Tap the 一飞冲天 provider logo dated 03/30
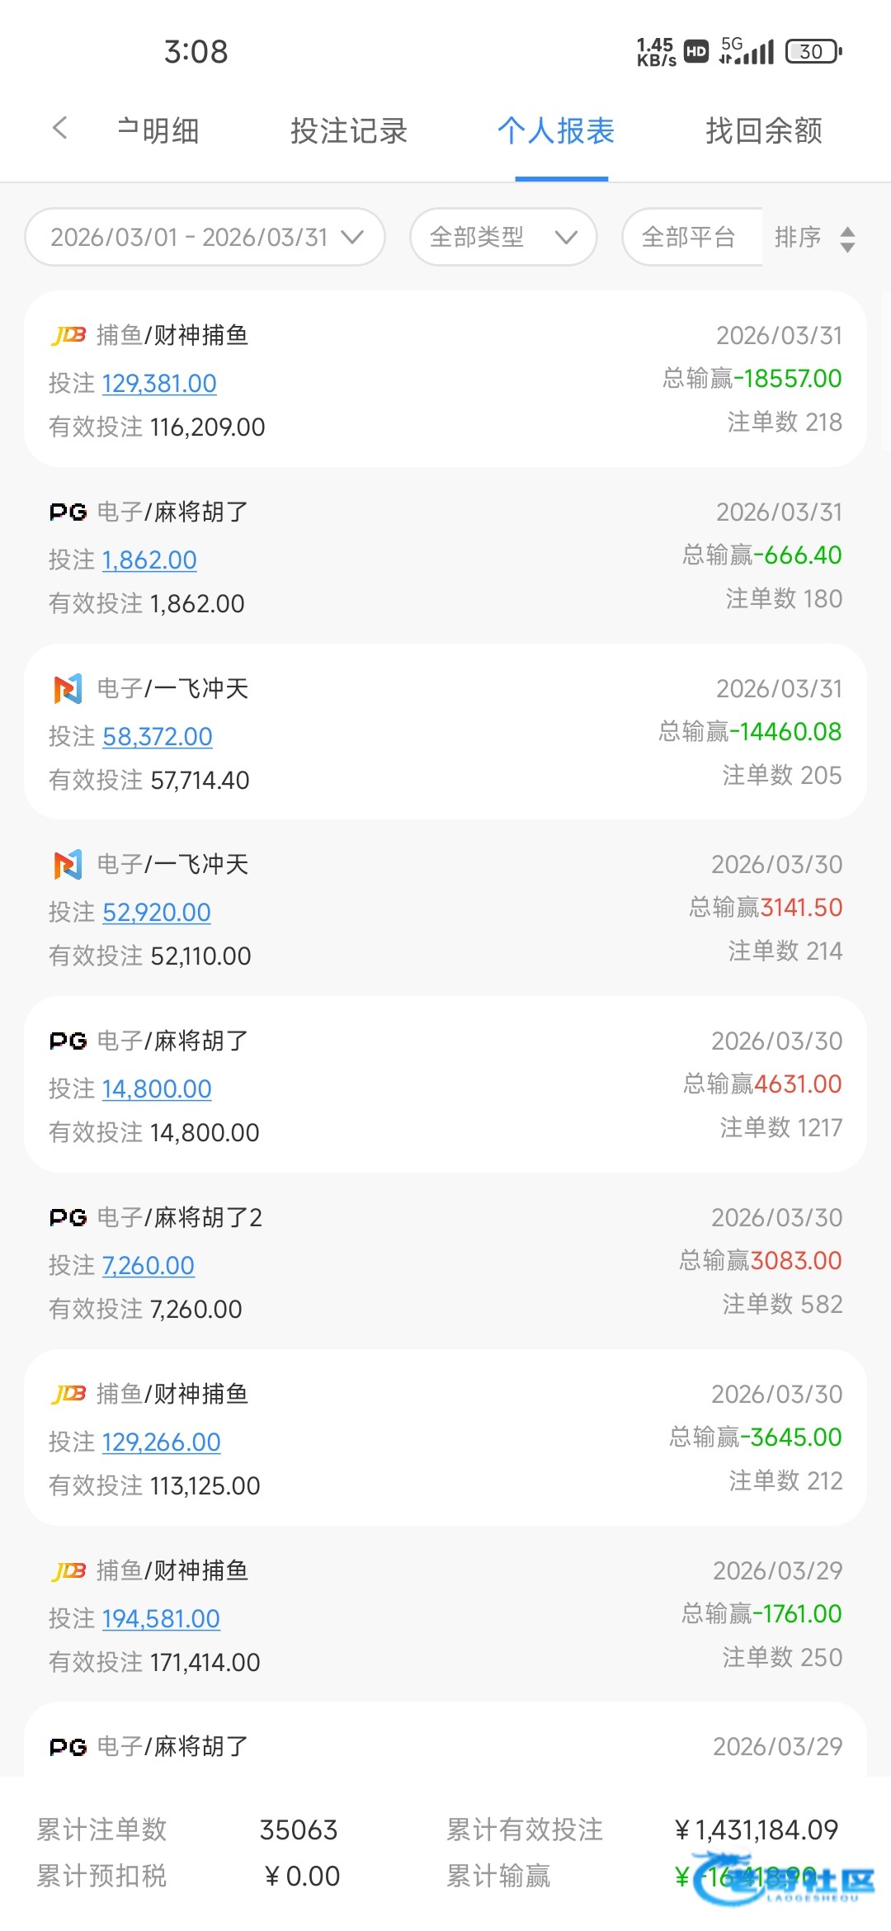891x1931 pixels. click(x=68, y=865)
